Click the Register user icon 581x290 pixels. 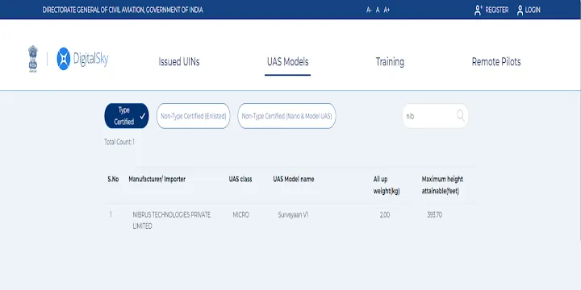(x=478, y=10)
